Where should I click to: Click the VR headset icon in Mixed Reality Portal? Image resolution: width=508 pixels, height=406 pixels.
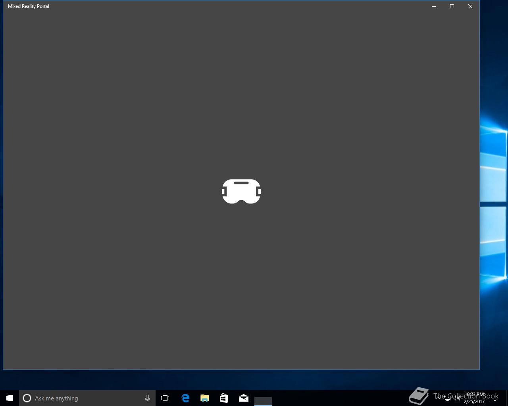(241, 192)
